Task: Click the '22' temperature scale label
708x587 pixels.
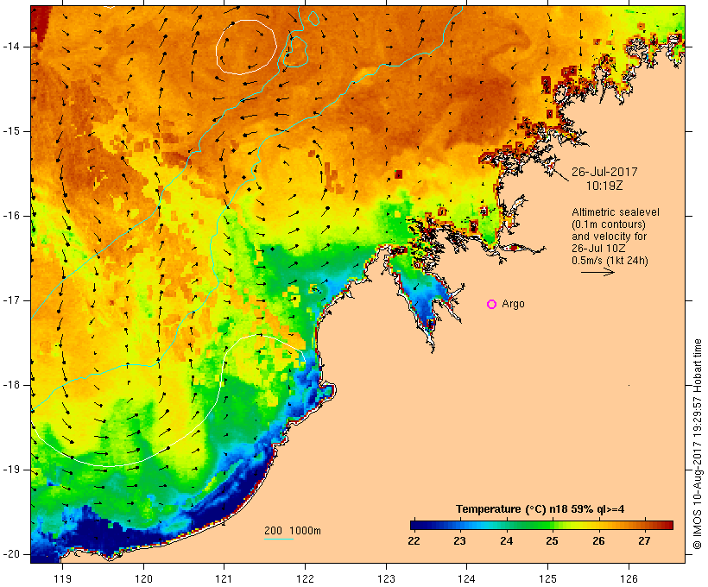Action: coord(414,541)
